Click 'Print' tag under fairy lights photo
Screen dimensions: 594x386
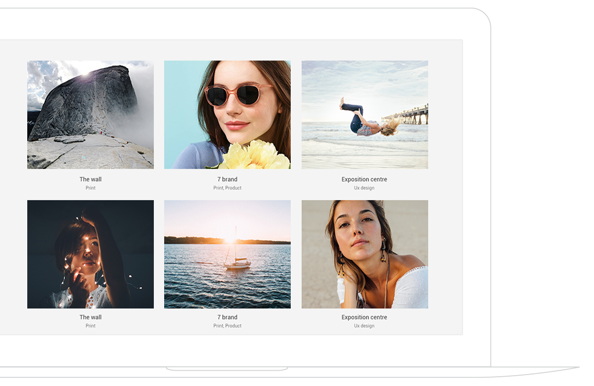pyautogui.click(x=91, y=326)
